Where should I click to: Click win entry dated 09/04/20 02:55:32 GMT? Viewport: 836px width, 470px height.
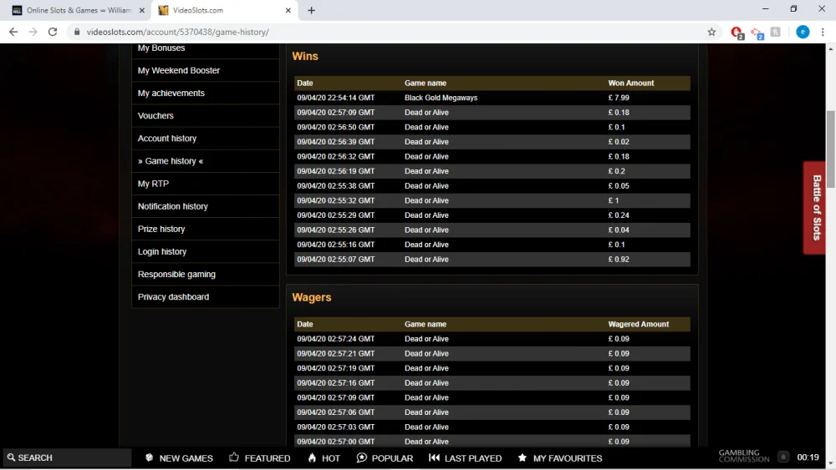tap(492, 200)
